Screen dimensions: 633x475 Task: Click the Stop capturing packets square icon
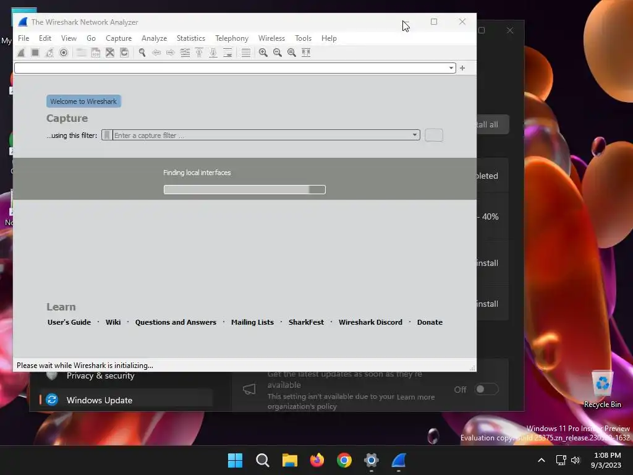(35, 53)
